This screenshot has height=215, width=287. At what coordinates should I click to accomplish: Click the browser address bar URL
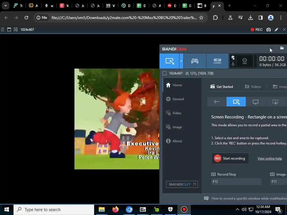(124, 18)
